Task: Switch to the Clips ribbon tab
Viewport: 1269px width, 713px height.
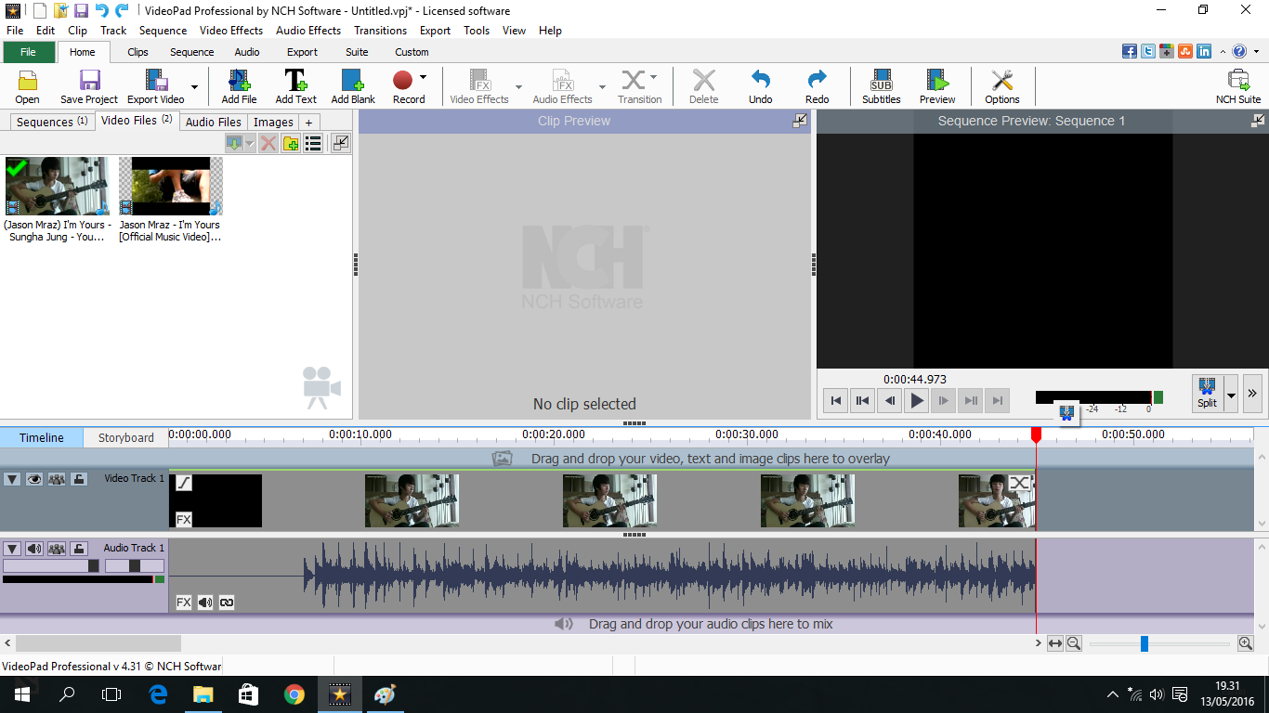Action: [x=137, y=52]
